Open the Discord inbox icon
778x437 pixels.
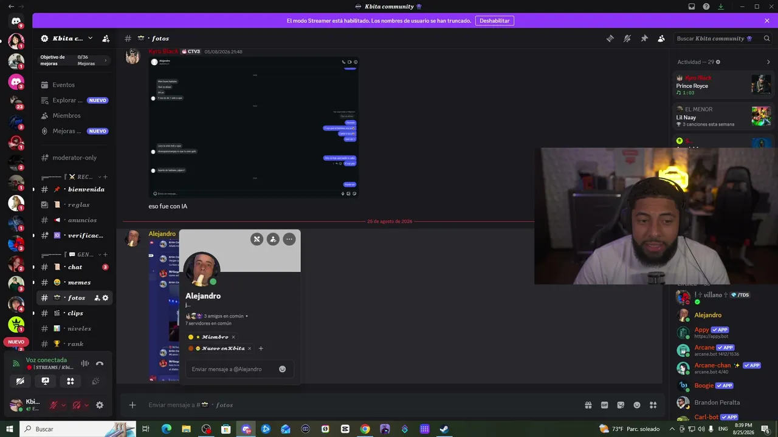tap(692, 7)
